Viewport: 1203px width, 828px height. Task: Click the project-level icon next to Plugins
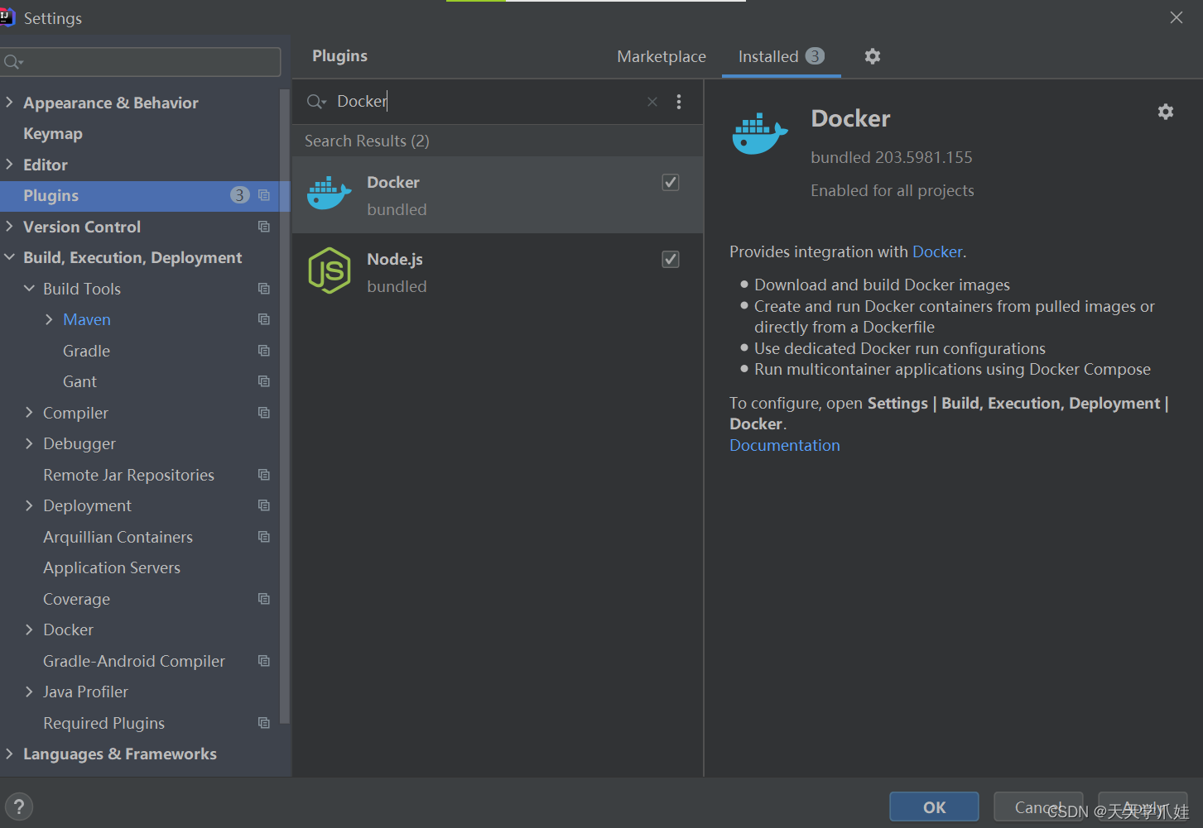(264, 195)
